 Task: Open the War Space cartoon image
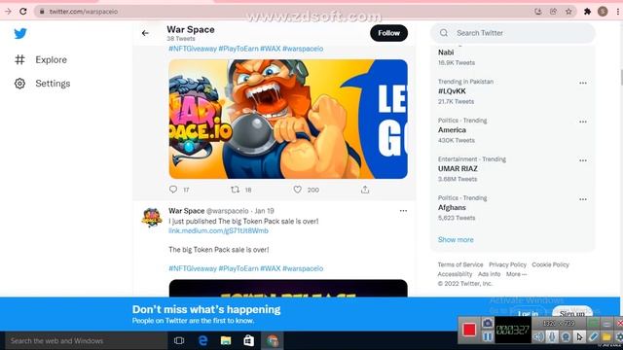click(288, 119)
